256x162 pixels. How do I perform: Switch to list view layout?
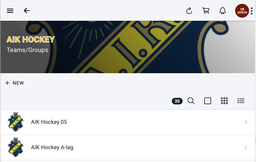coord(241,101)
